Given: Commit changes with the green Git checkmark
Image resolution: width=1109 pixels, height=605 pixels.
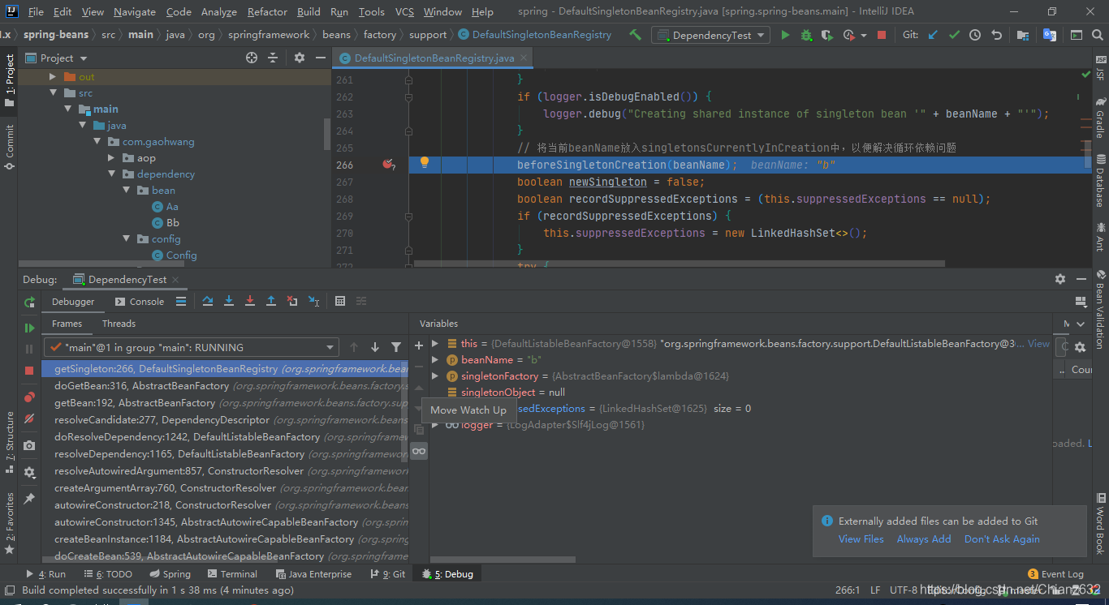Looking at the screenshot, I should 954,35.
